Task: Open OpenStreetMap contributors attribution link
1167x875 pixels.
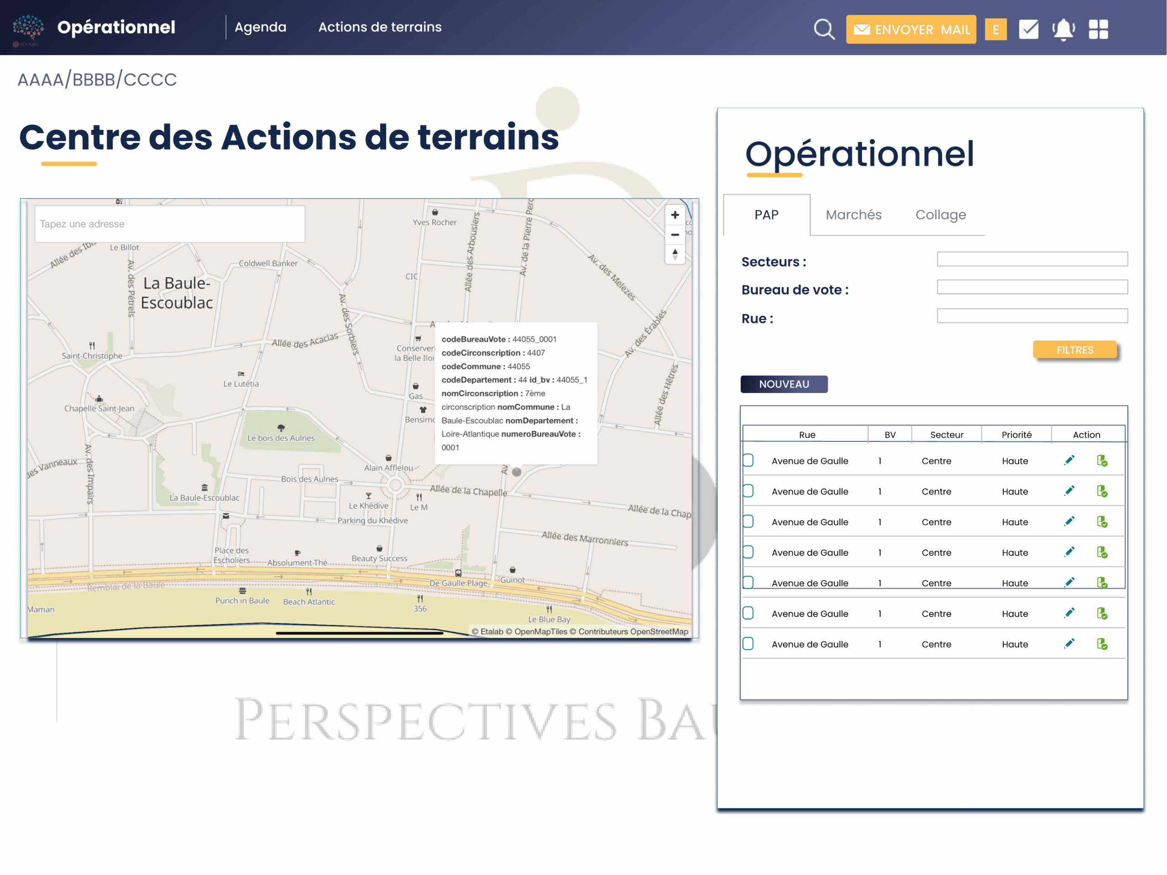Action: [628, 631]
